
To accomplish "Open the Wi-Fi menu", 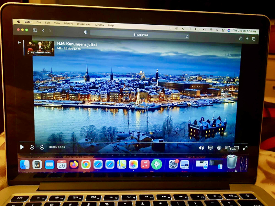I will coord(211,29).
